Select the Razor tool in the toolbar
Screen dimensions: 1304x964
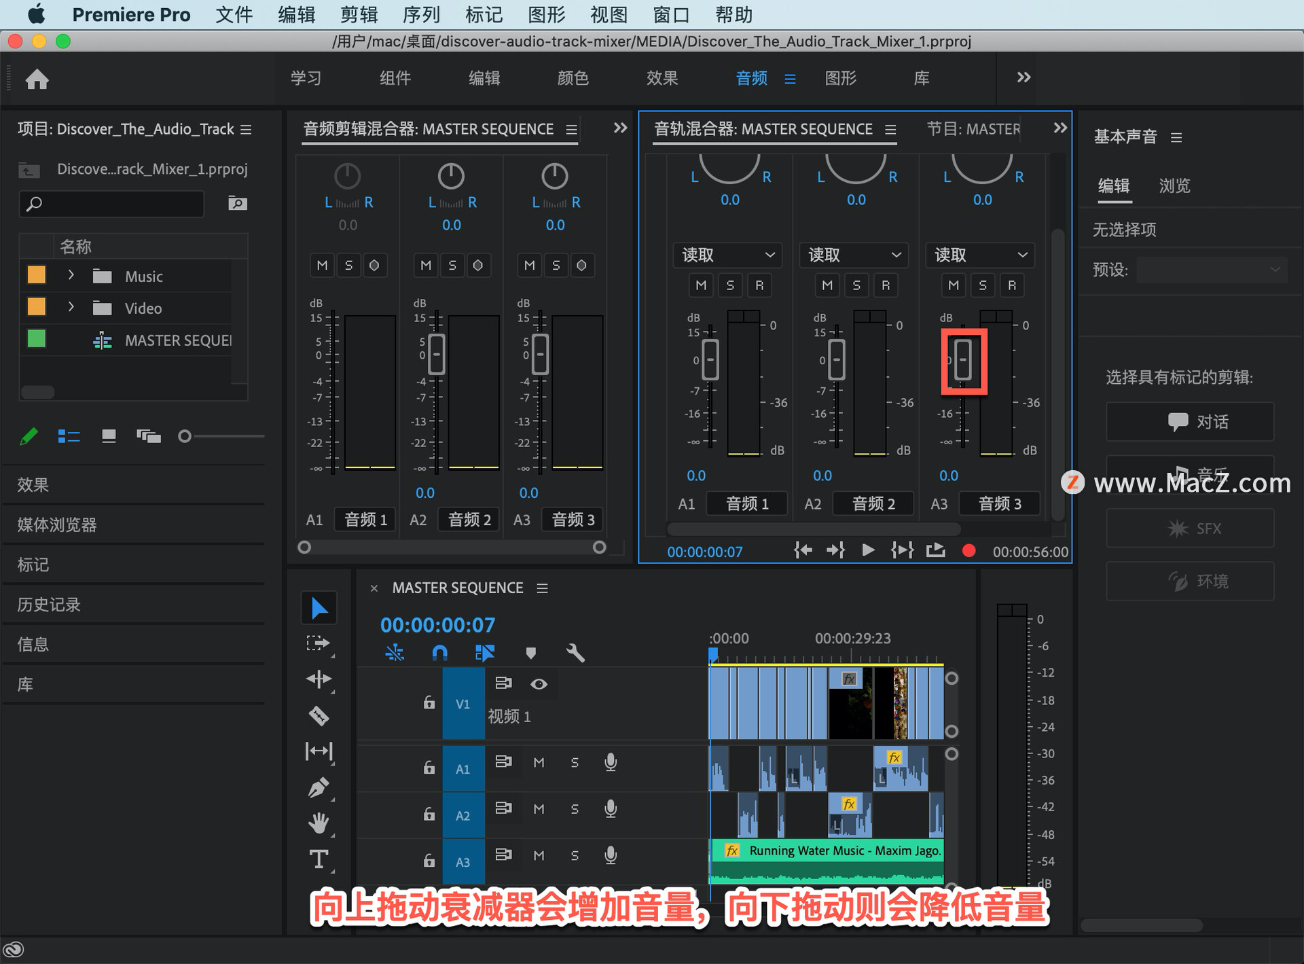click(x=319, y=715)
